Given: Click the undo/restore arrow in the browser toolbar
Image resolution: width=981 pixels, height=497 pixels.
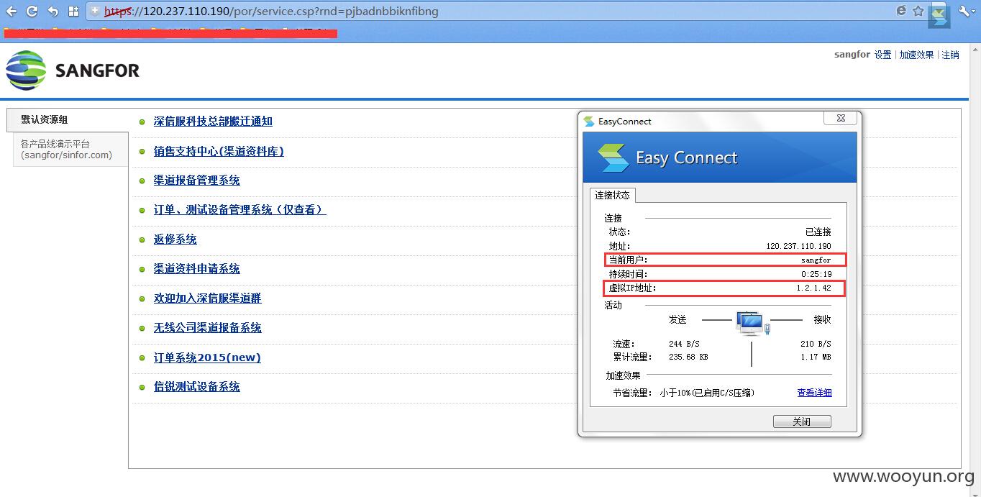Looking at the screenshot, I should (53, 12).
